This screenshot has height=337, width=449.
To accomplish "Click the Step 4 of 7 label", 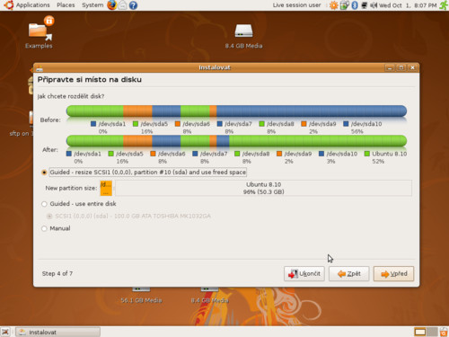I will [x=57, y=273].
